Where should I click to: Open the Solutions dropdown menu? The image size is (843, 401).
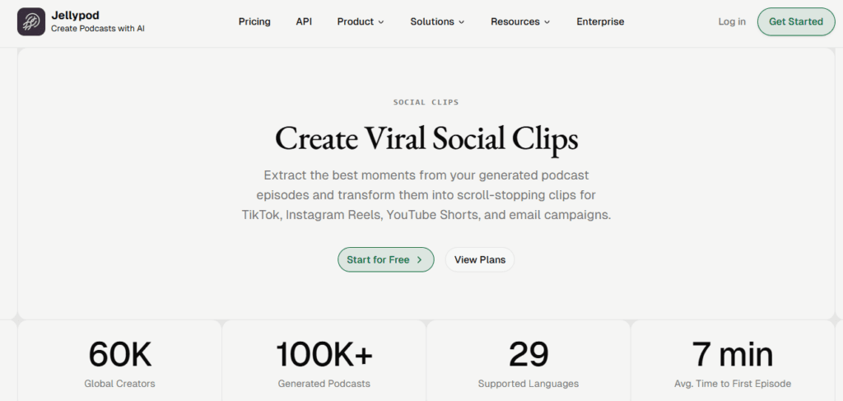coord(437,21)
